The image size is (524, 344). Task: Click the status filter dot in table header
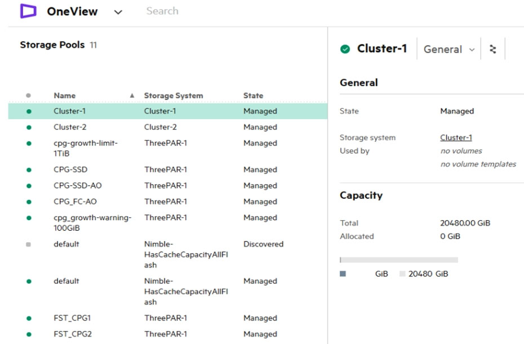[28, 96]
